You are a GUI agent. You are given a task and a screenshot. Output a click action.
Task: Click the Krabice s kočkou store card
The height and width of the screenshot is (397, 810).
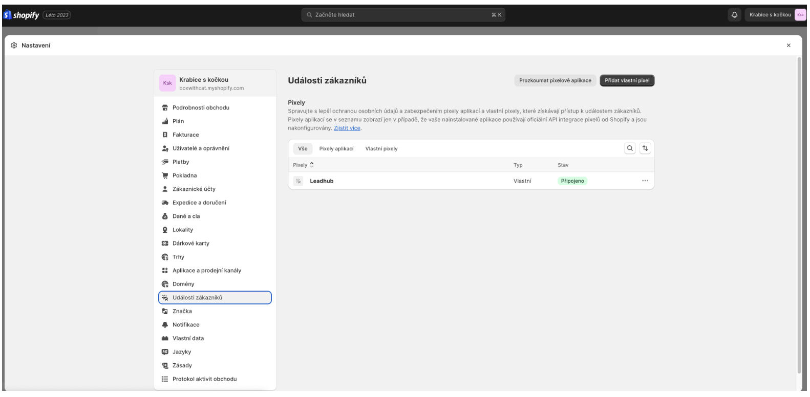click(215, 83)
